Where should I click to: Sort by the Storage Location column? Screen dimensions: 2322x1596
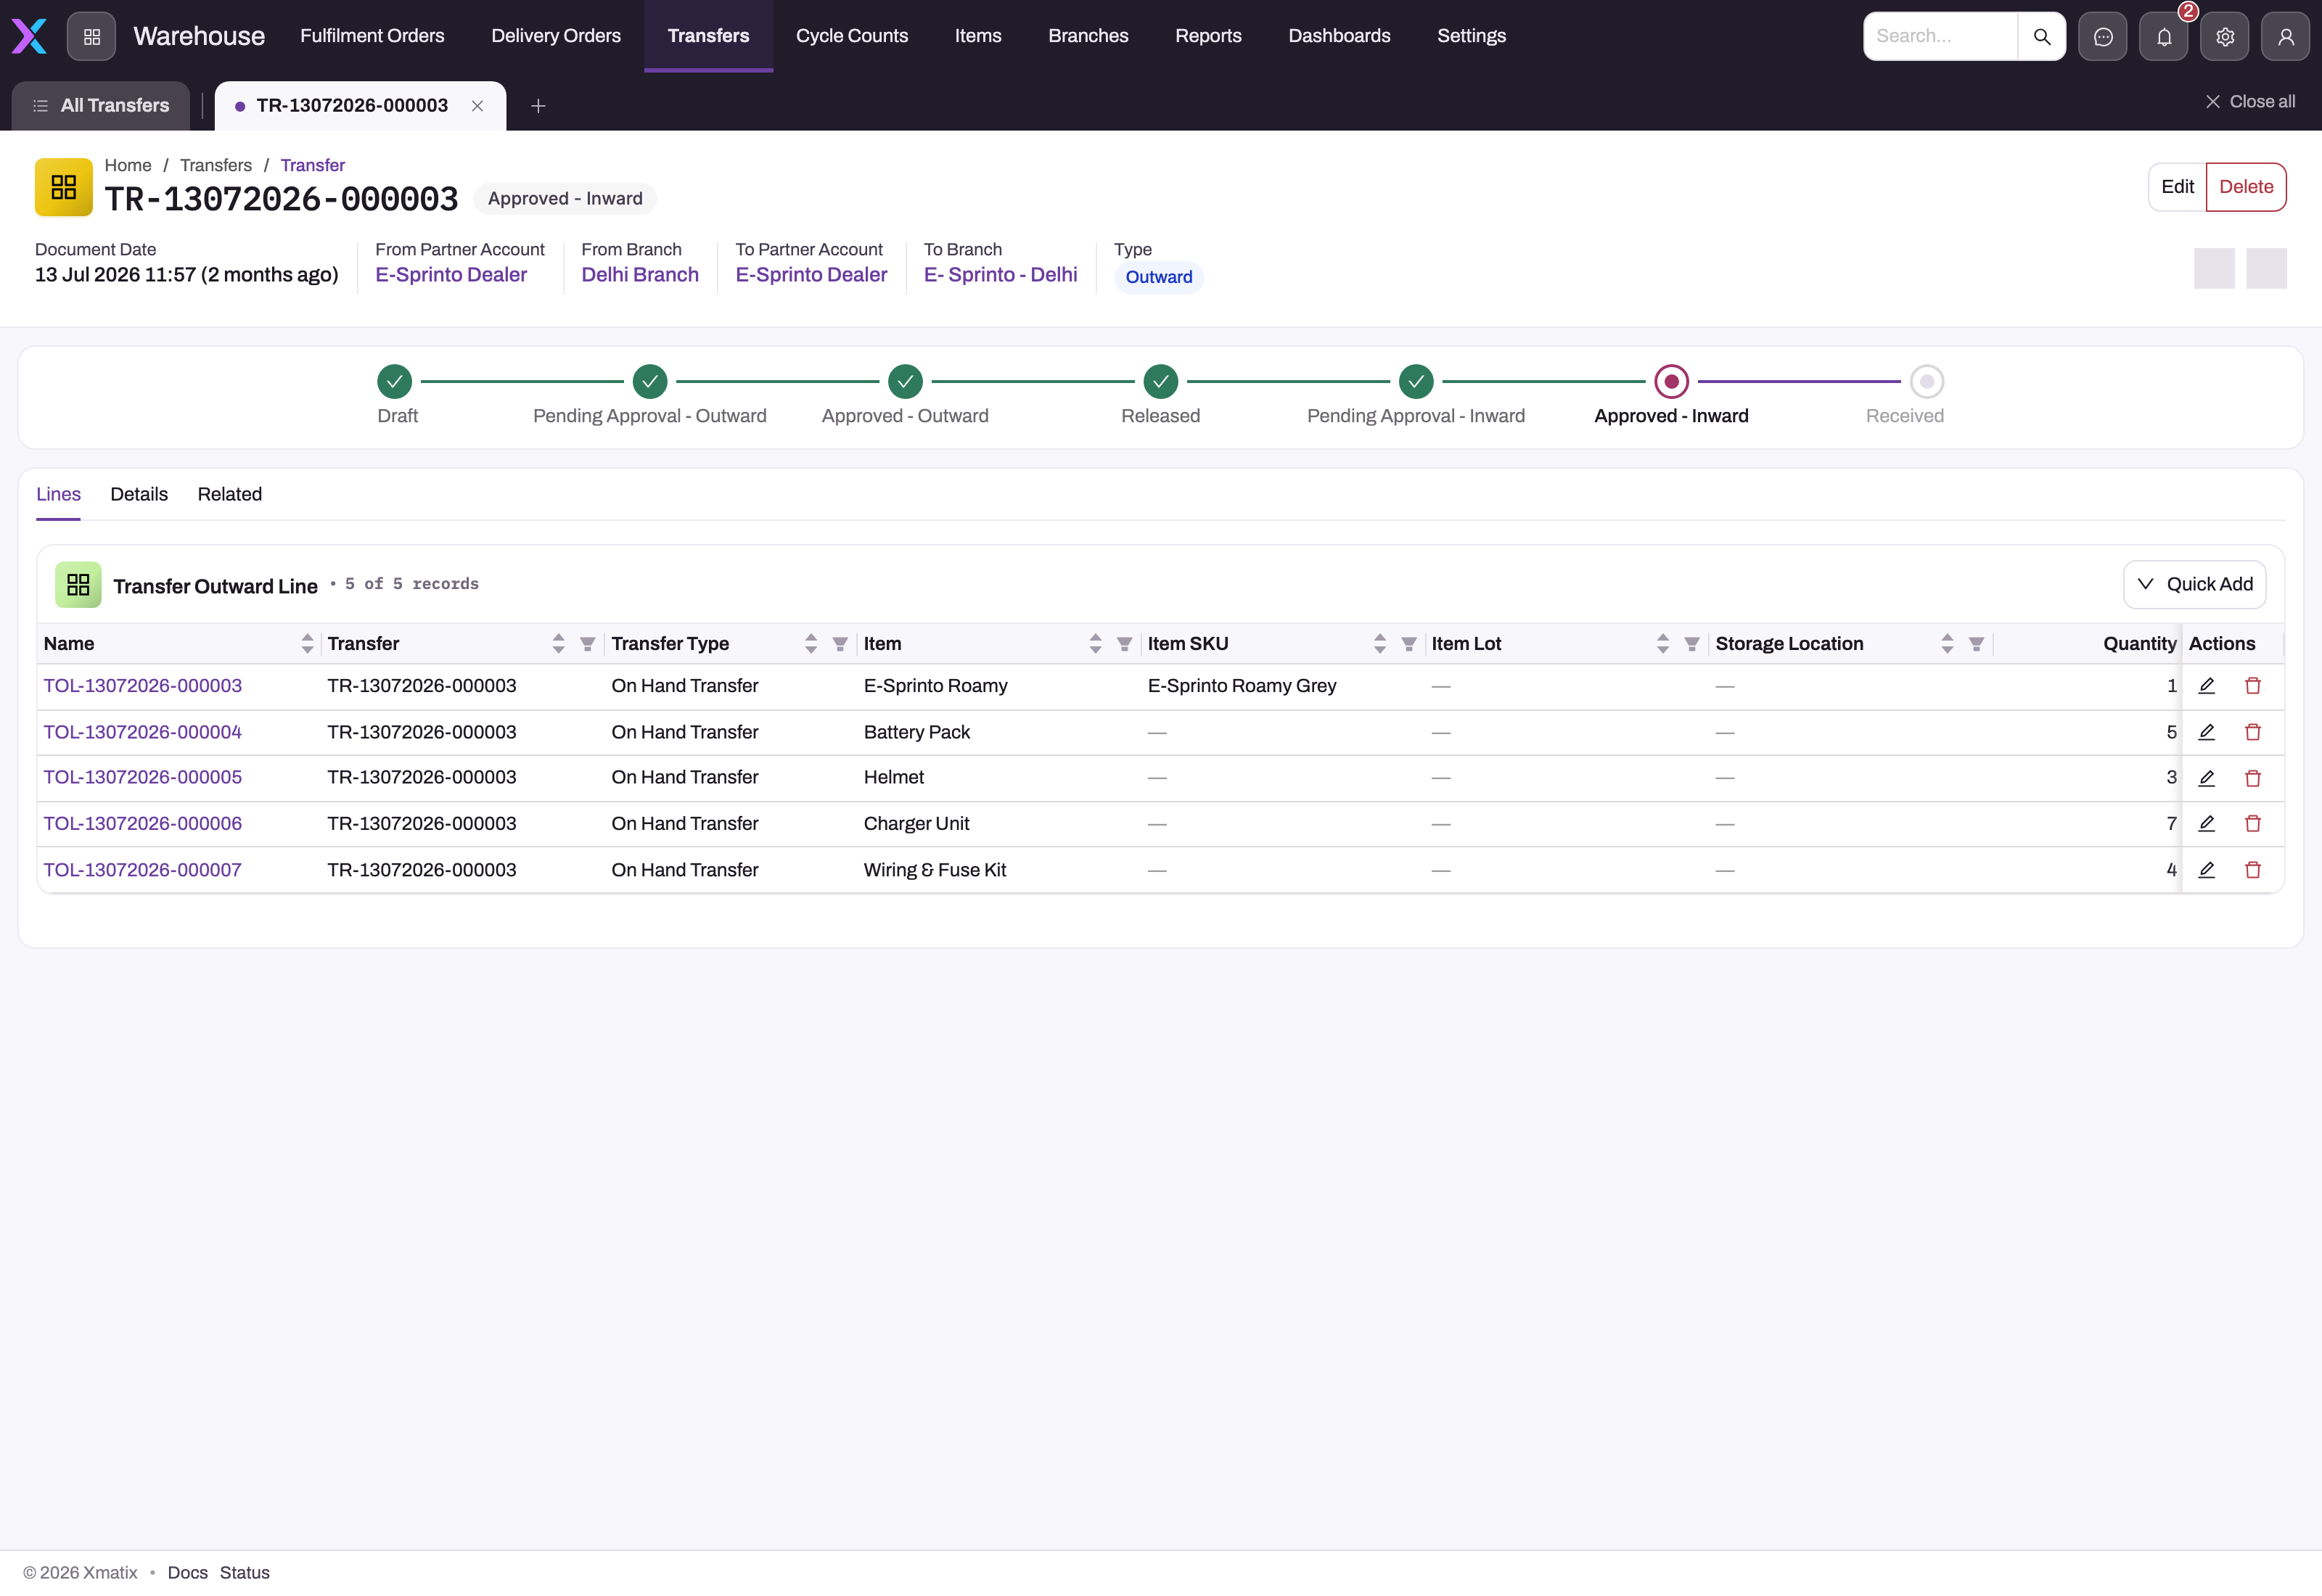(1947, 645)
